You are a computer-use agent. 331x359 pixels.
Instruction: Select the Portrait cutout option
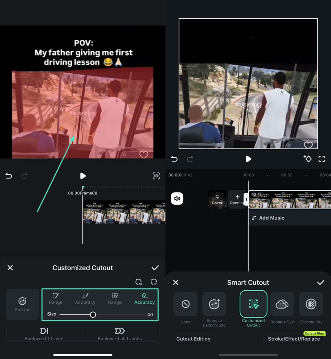23,304
